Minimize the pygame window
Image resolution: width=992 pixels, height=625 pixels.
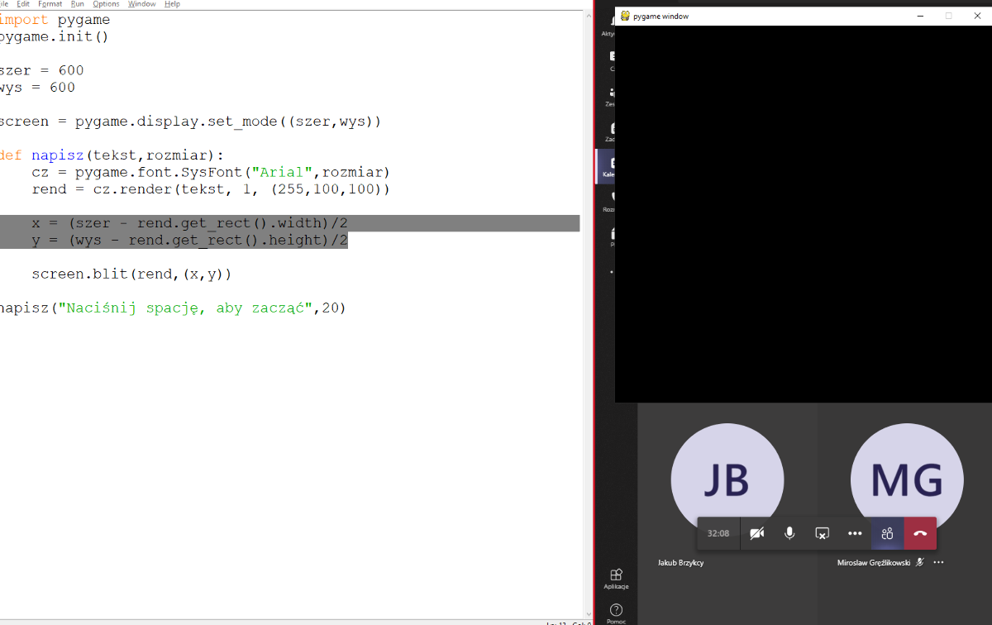point(919,16)
